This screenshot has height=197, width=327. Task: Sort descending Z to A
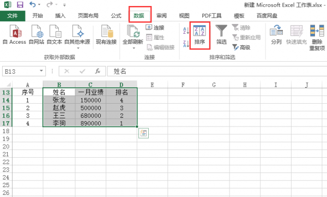(x=186, y=44)
